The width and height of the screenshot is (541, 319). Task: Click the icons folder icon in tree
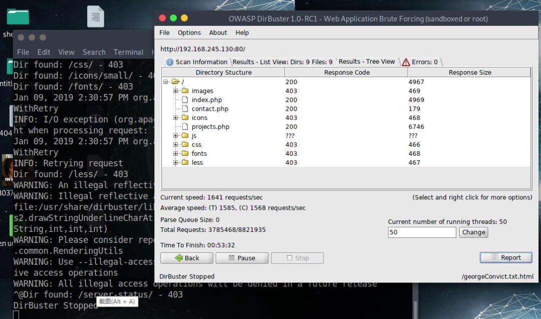[185, 118]
